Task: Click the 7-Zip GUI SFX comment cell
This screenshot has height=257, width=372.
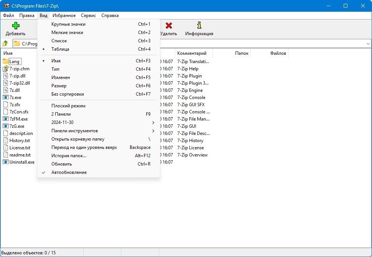Action: [191, 105]
